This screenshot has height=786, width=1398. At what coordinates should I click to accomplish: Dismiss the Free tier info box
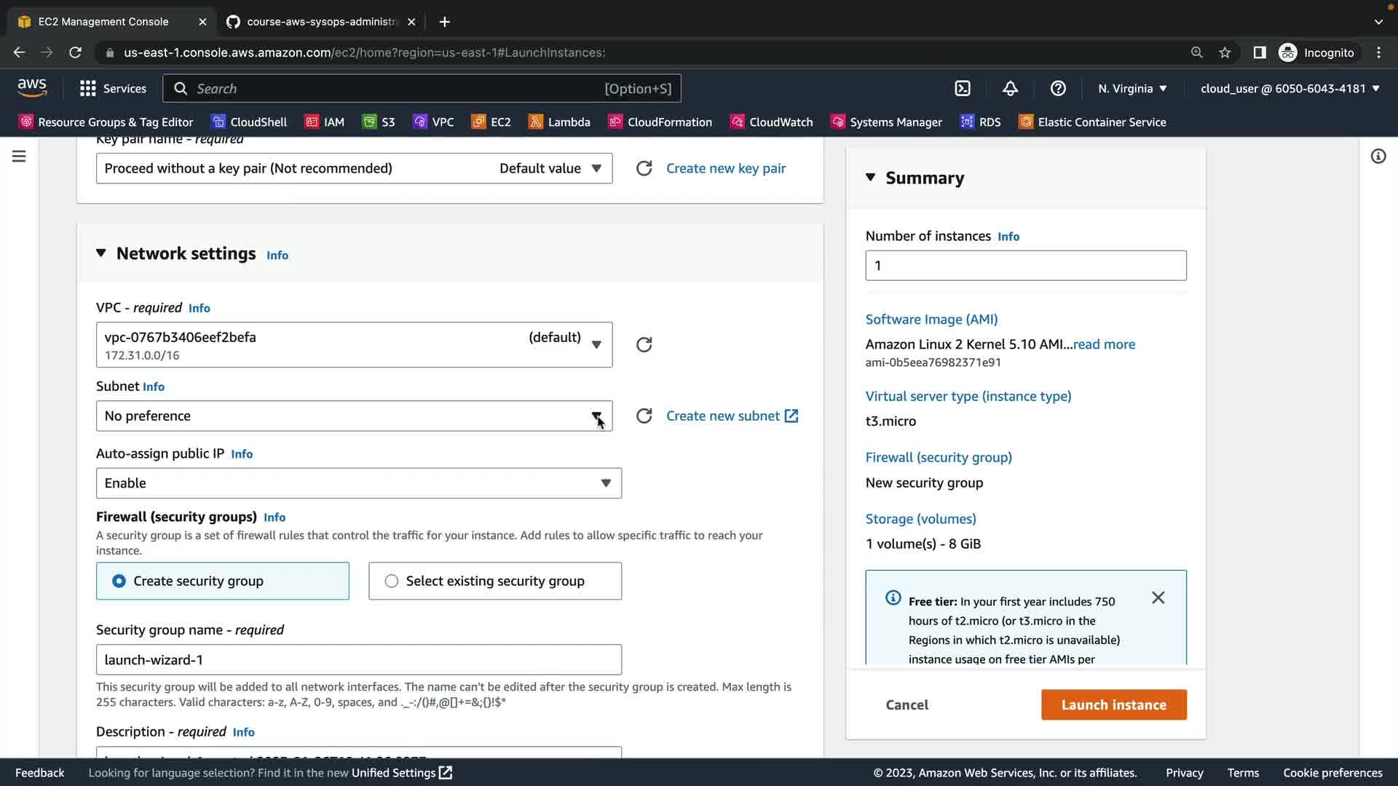(x=1158, y=598)
